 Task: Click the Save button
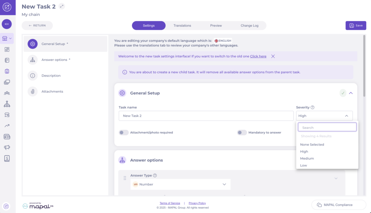pyautogui.click(x=356, y=26)
